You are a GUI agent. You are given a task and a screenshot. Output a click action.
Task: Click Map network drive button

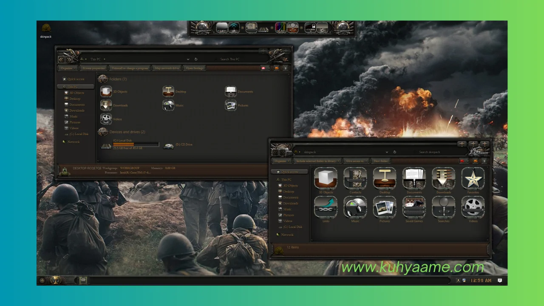[x=167, y=68]
